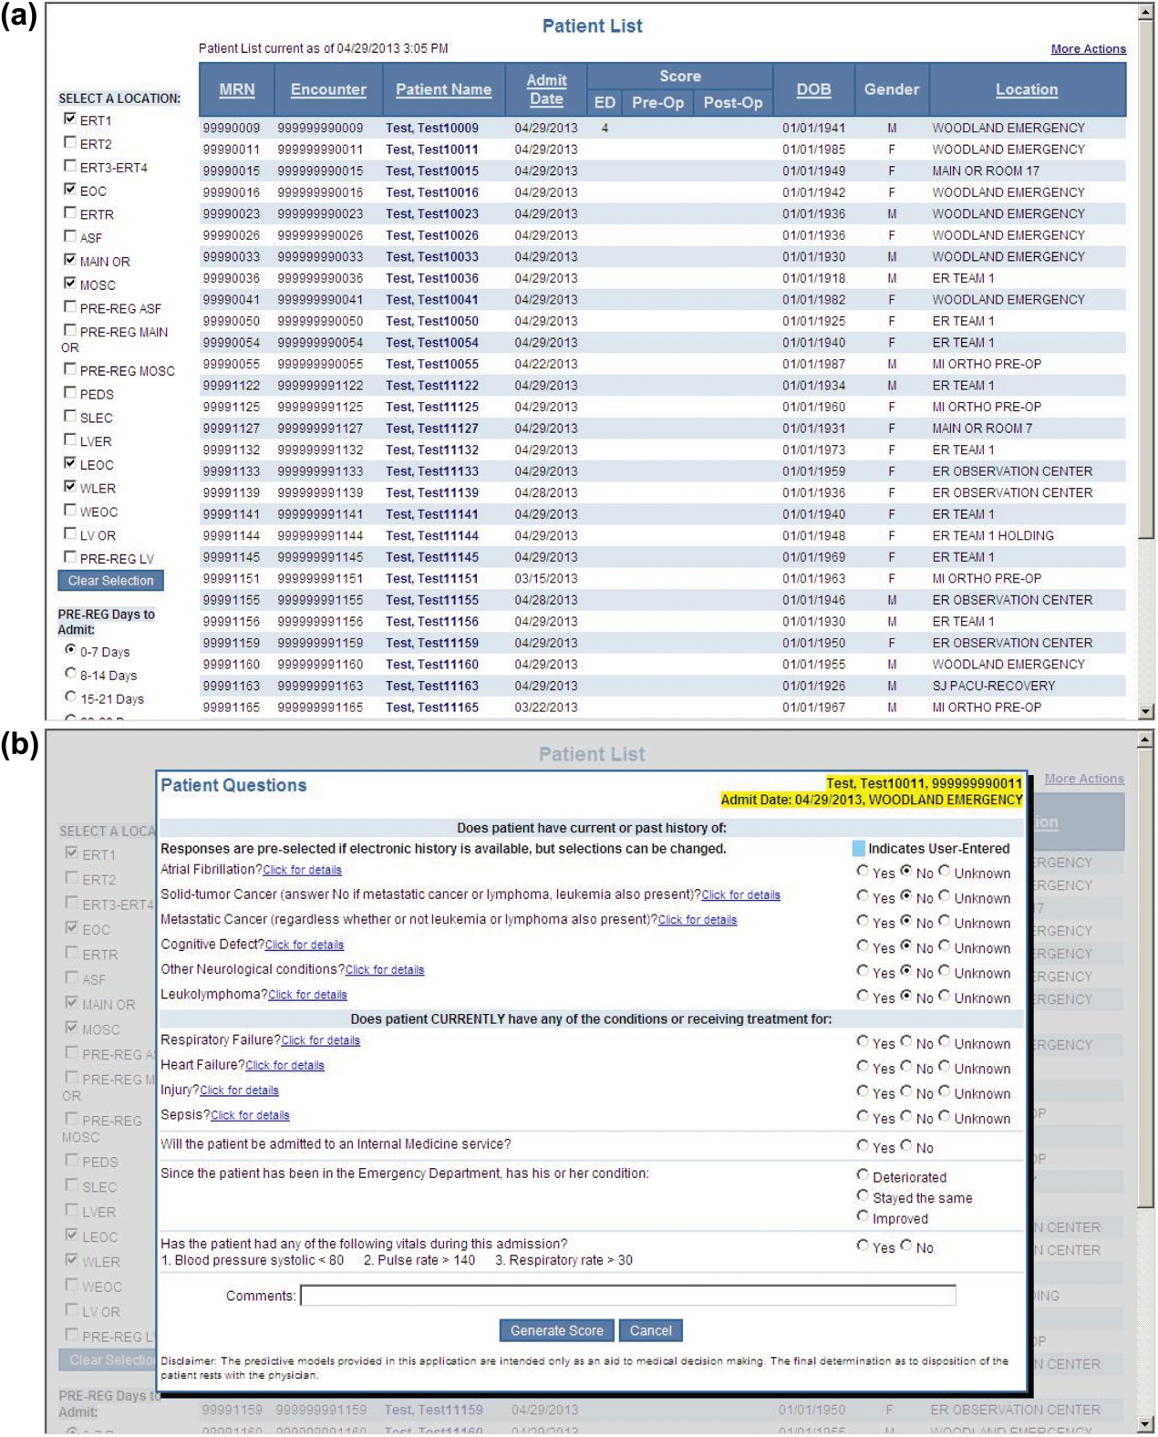
Task: Uncheck the ERT1 location in the top Patient List
Action: point(70,119)
